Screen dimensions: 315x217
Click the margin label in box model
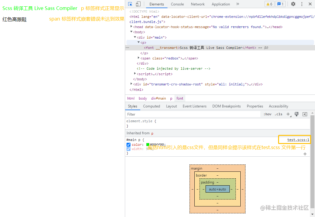pyautogui.click(x=196, y=168)
